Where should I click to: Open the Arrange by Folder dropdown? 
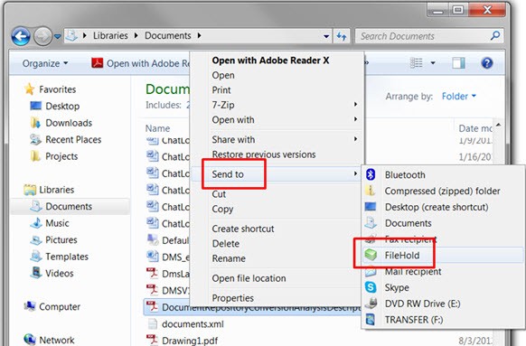tap(459, 97)
